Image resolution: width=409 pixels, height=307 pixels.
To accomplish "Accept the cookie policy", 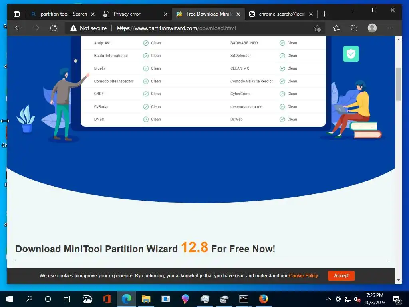I will [341, 276].
